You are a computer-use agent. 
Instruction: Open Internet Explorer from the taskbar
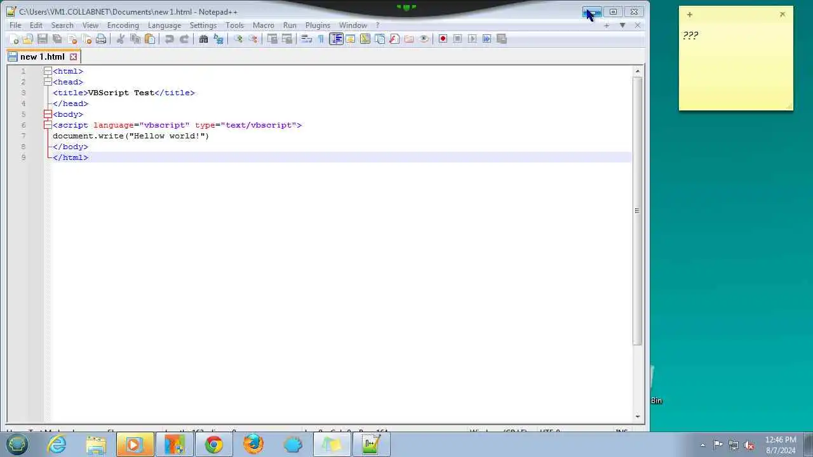57,444
